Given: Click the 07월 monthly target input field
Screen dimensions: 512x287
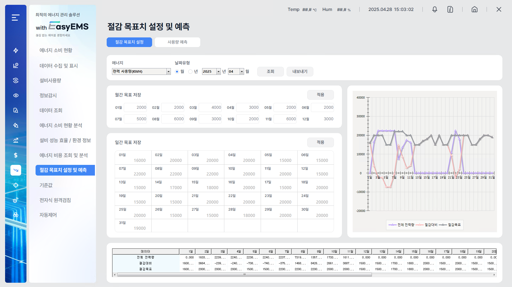Looking at the screenshot, I should pos(135,119).
